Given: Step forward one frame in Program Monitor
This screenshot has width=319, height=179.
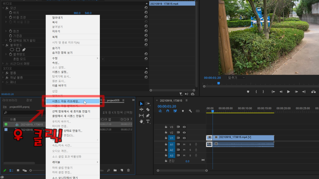Looking at the screenshot, I should pos(296,92).
